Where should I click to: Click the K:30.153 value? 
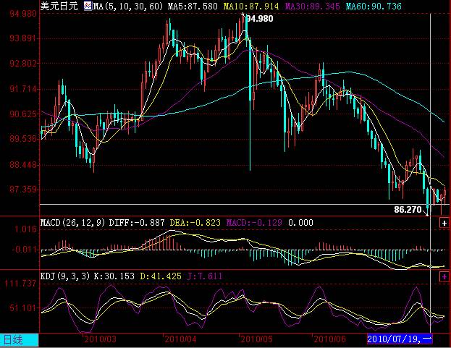click(114, 276)
